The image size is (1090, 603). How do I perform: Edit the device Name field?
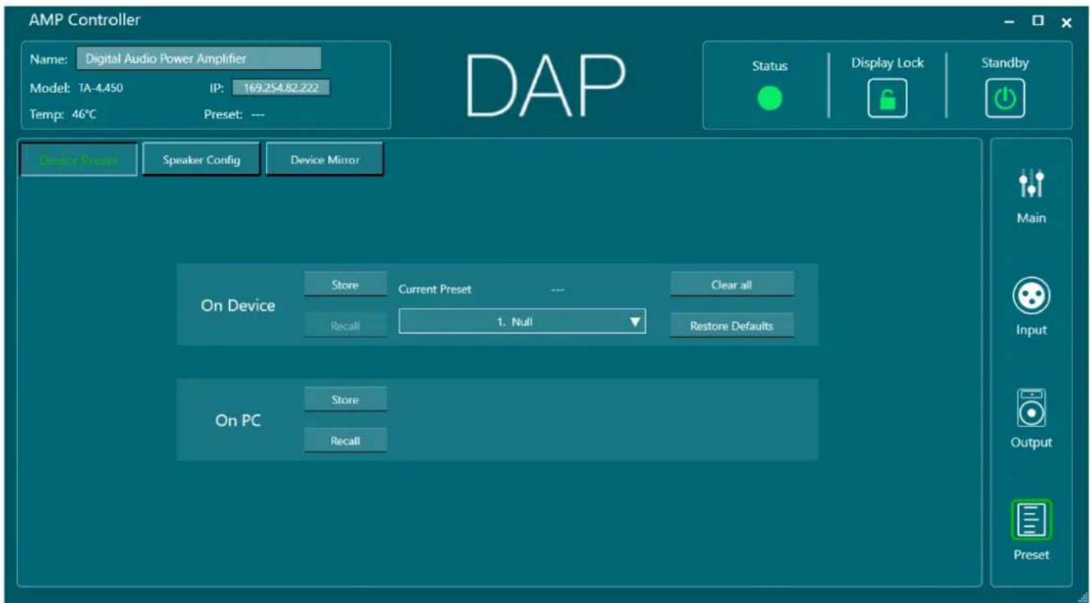coord(198,58)
